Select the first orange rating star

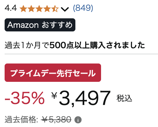click(23, 9)
